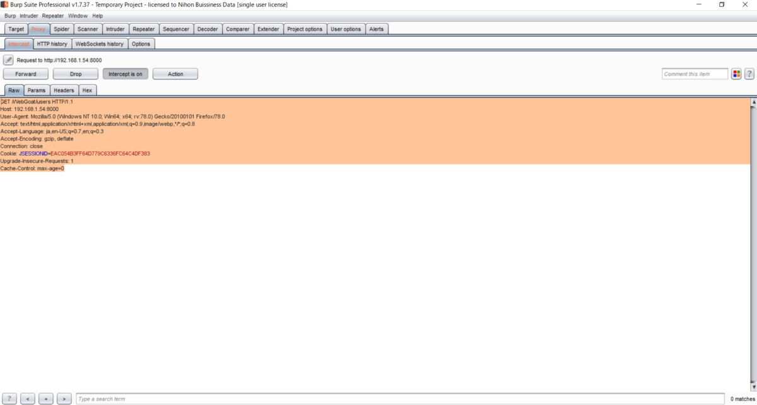Viewport: 757px width, 405px height.
Task: Click the previous match arrow button
Action: (27, 399)
